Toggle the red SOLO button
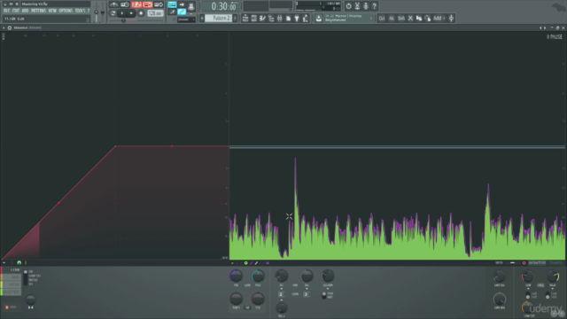 coord(10,307)
